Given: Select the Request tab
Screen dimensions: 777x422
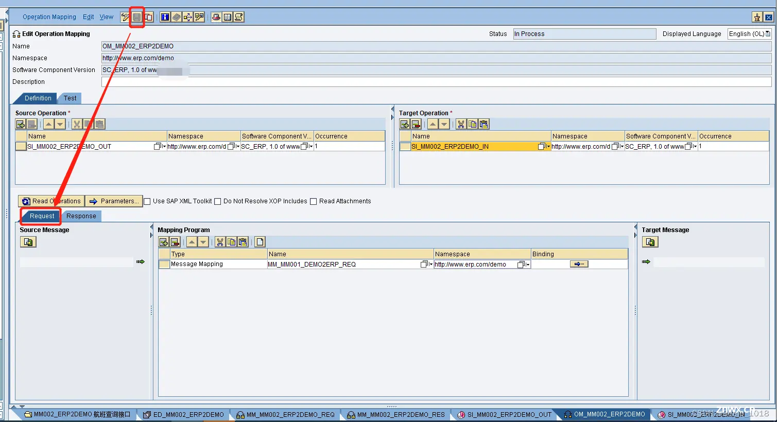Looking at the screenshot, I should coord(42,216).
